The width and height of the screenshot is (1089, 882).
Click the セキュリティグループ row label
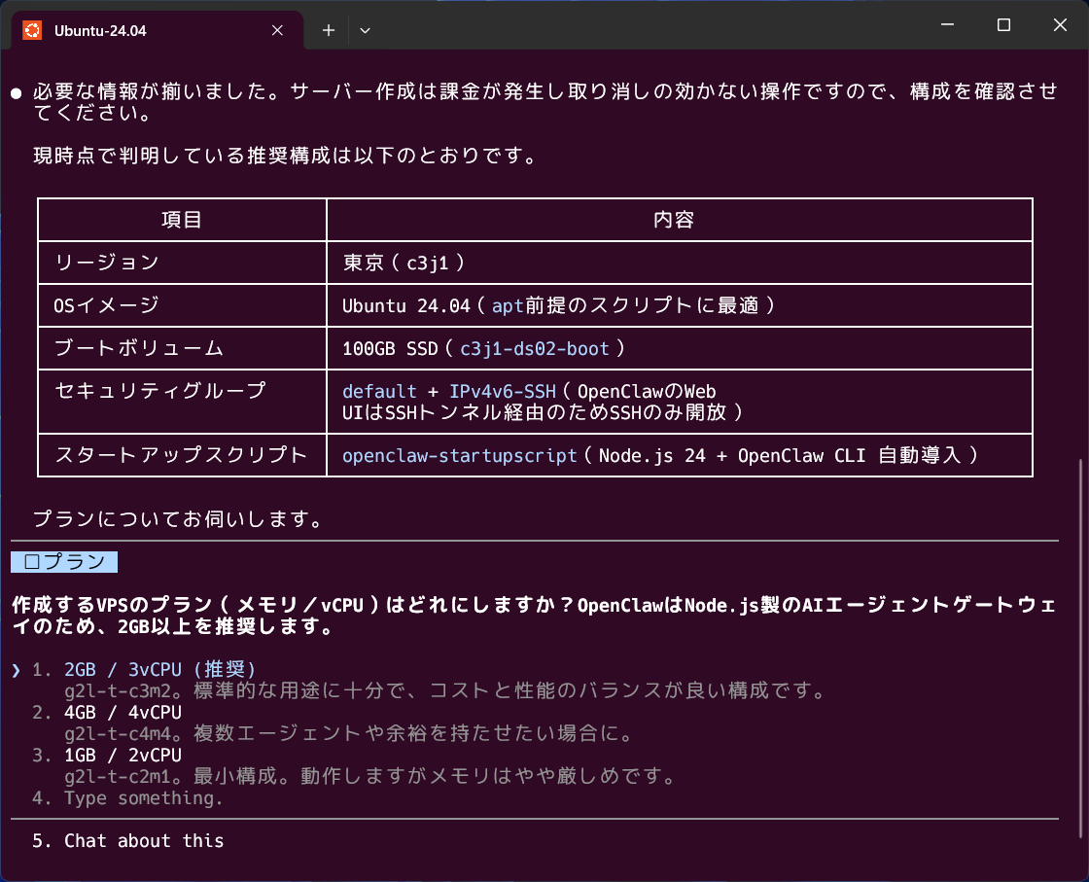coord(160,391)
